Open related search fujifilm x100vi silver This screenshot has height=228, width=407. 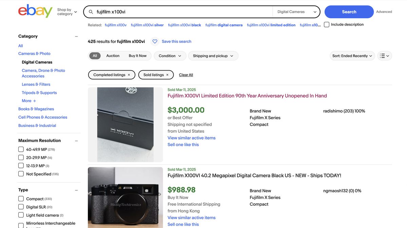click(x=147, y=25)
